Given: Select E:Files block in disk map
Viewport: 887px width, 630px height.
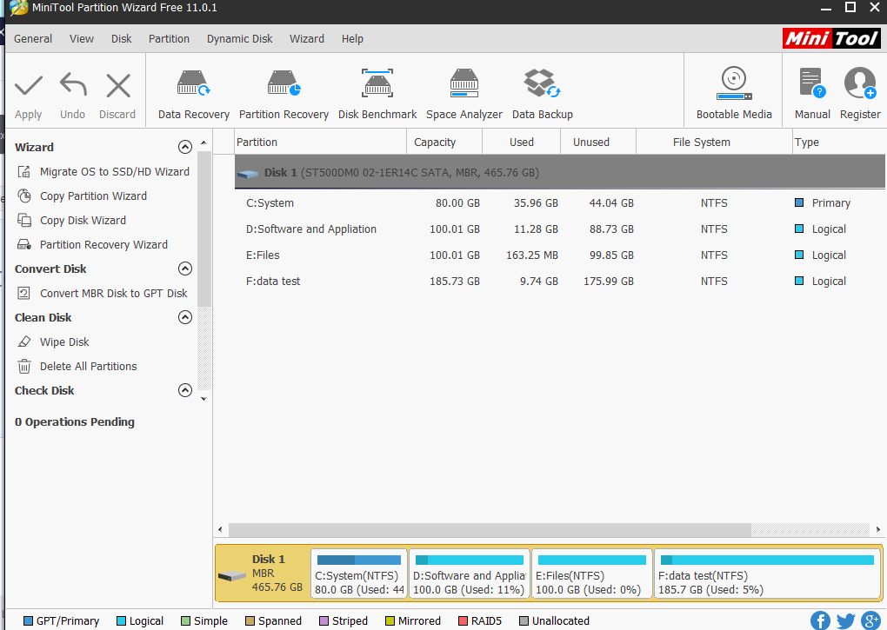Looking at the screenshot, I should [591, 574].
